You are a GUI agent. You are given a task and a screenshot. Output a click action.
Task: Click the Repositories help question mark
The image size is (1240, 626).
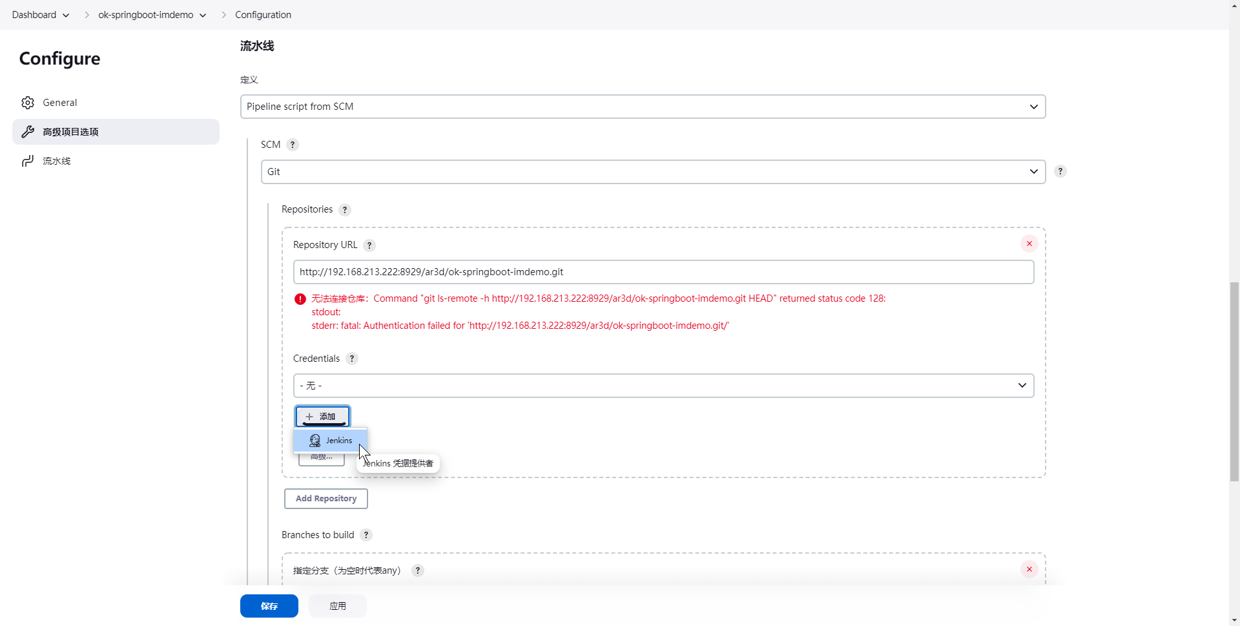tap(345, 210)
